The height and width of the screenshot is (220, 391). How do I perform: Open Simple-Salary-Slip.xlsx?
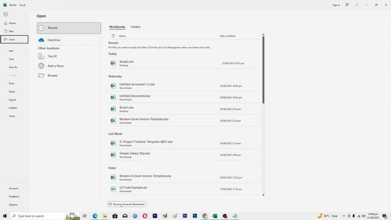tap(185, 155)
